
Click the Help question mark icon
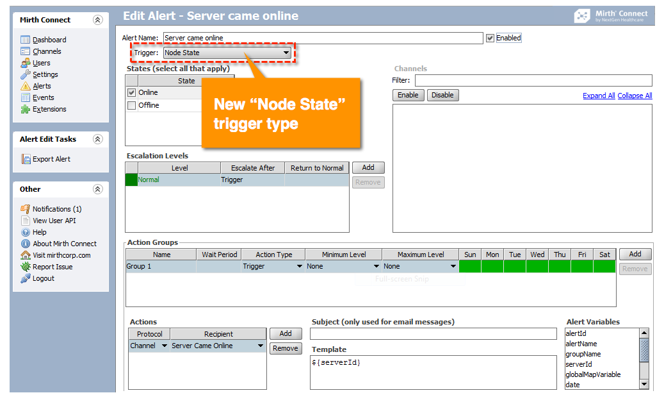(x=26, y=232)
